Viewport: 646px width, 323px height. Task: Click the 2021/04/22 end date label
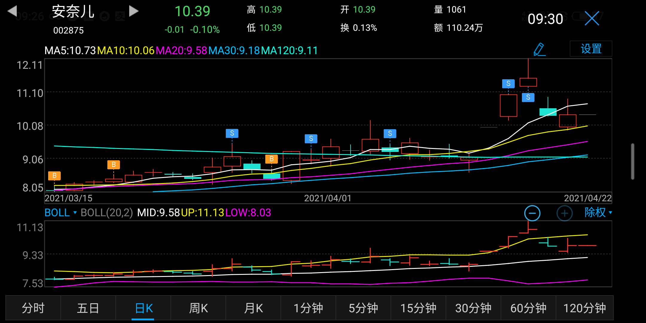588,198
